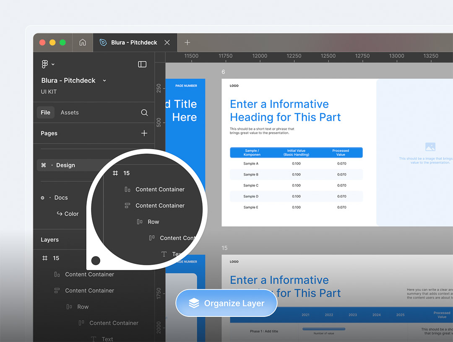This screenshot has height=342, width=453.
Task: Select the File tab
Action: point(46,112)
